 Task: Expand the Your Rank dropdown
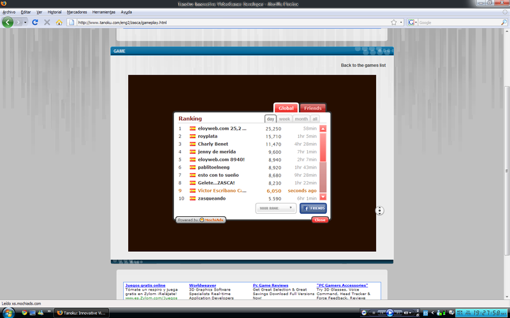(x=275, y=208)
